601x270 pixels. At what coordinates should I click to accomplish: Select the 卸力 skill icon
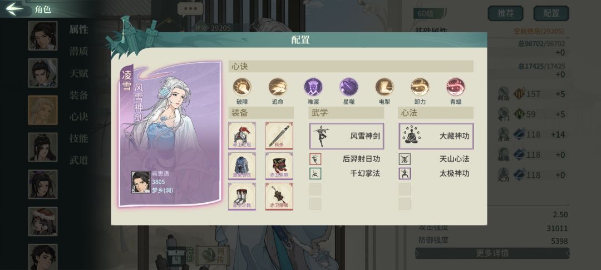420,87
